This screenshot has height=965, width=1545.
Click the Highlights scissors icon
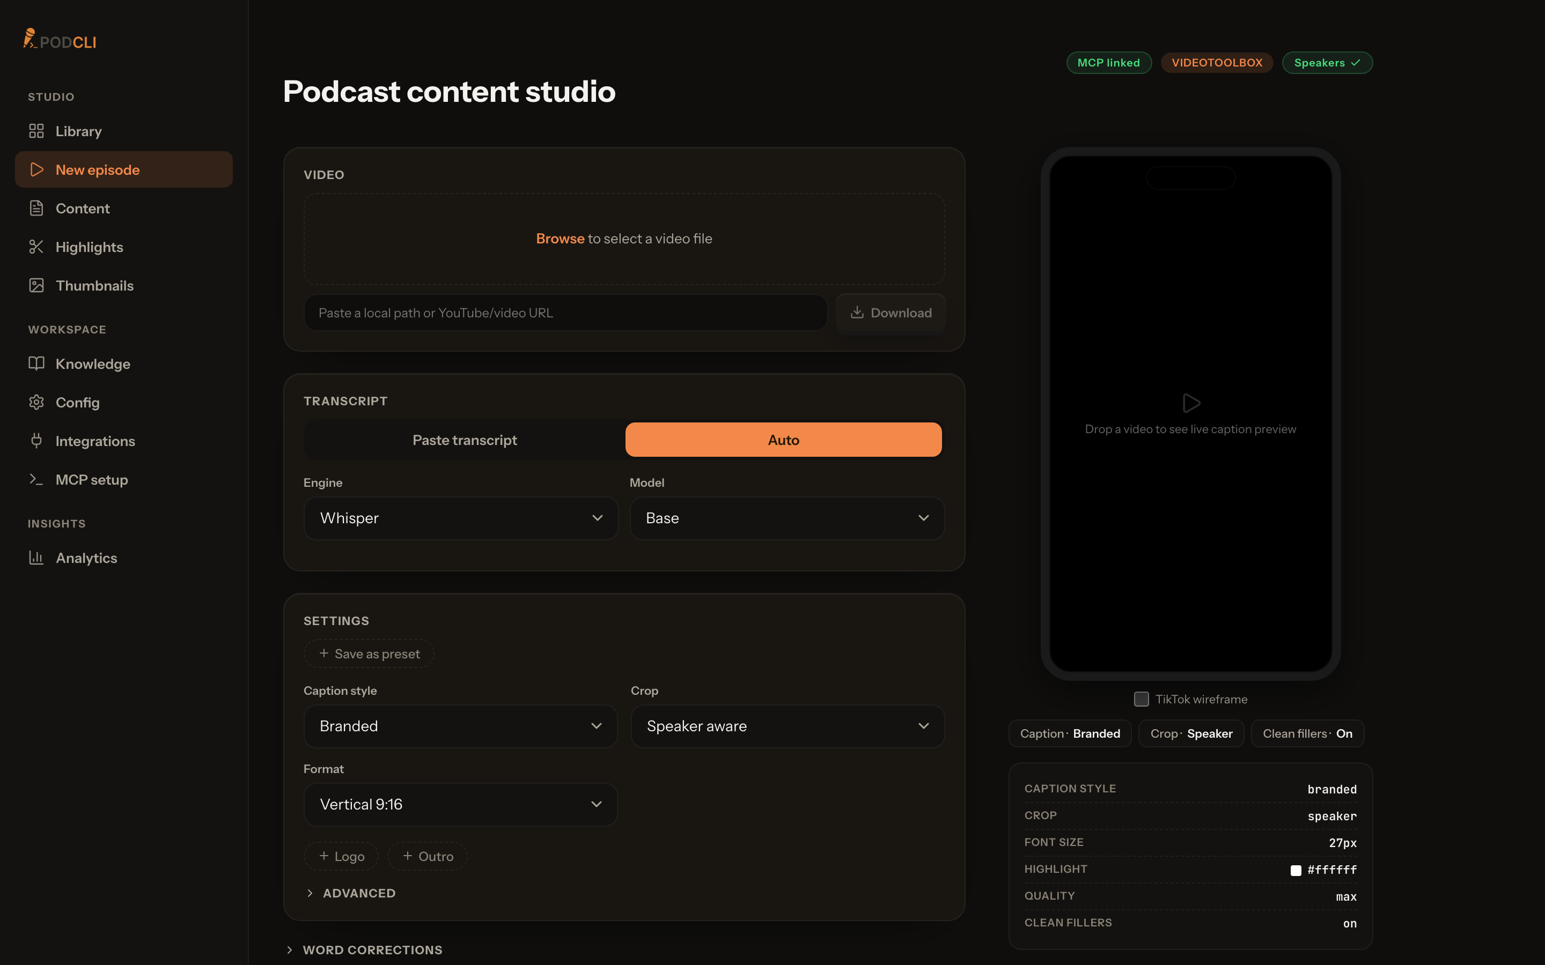tap(36, 247)
